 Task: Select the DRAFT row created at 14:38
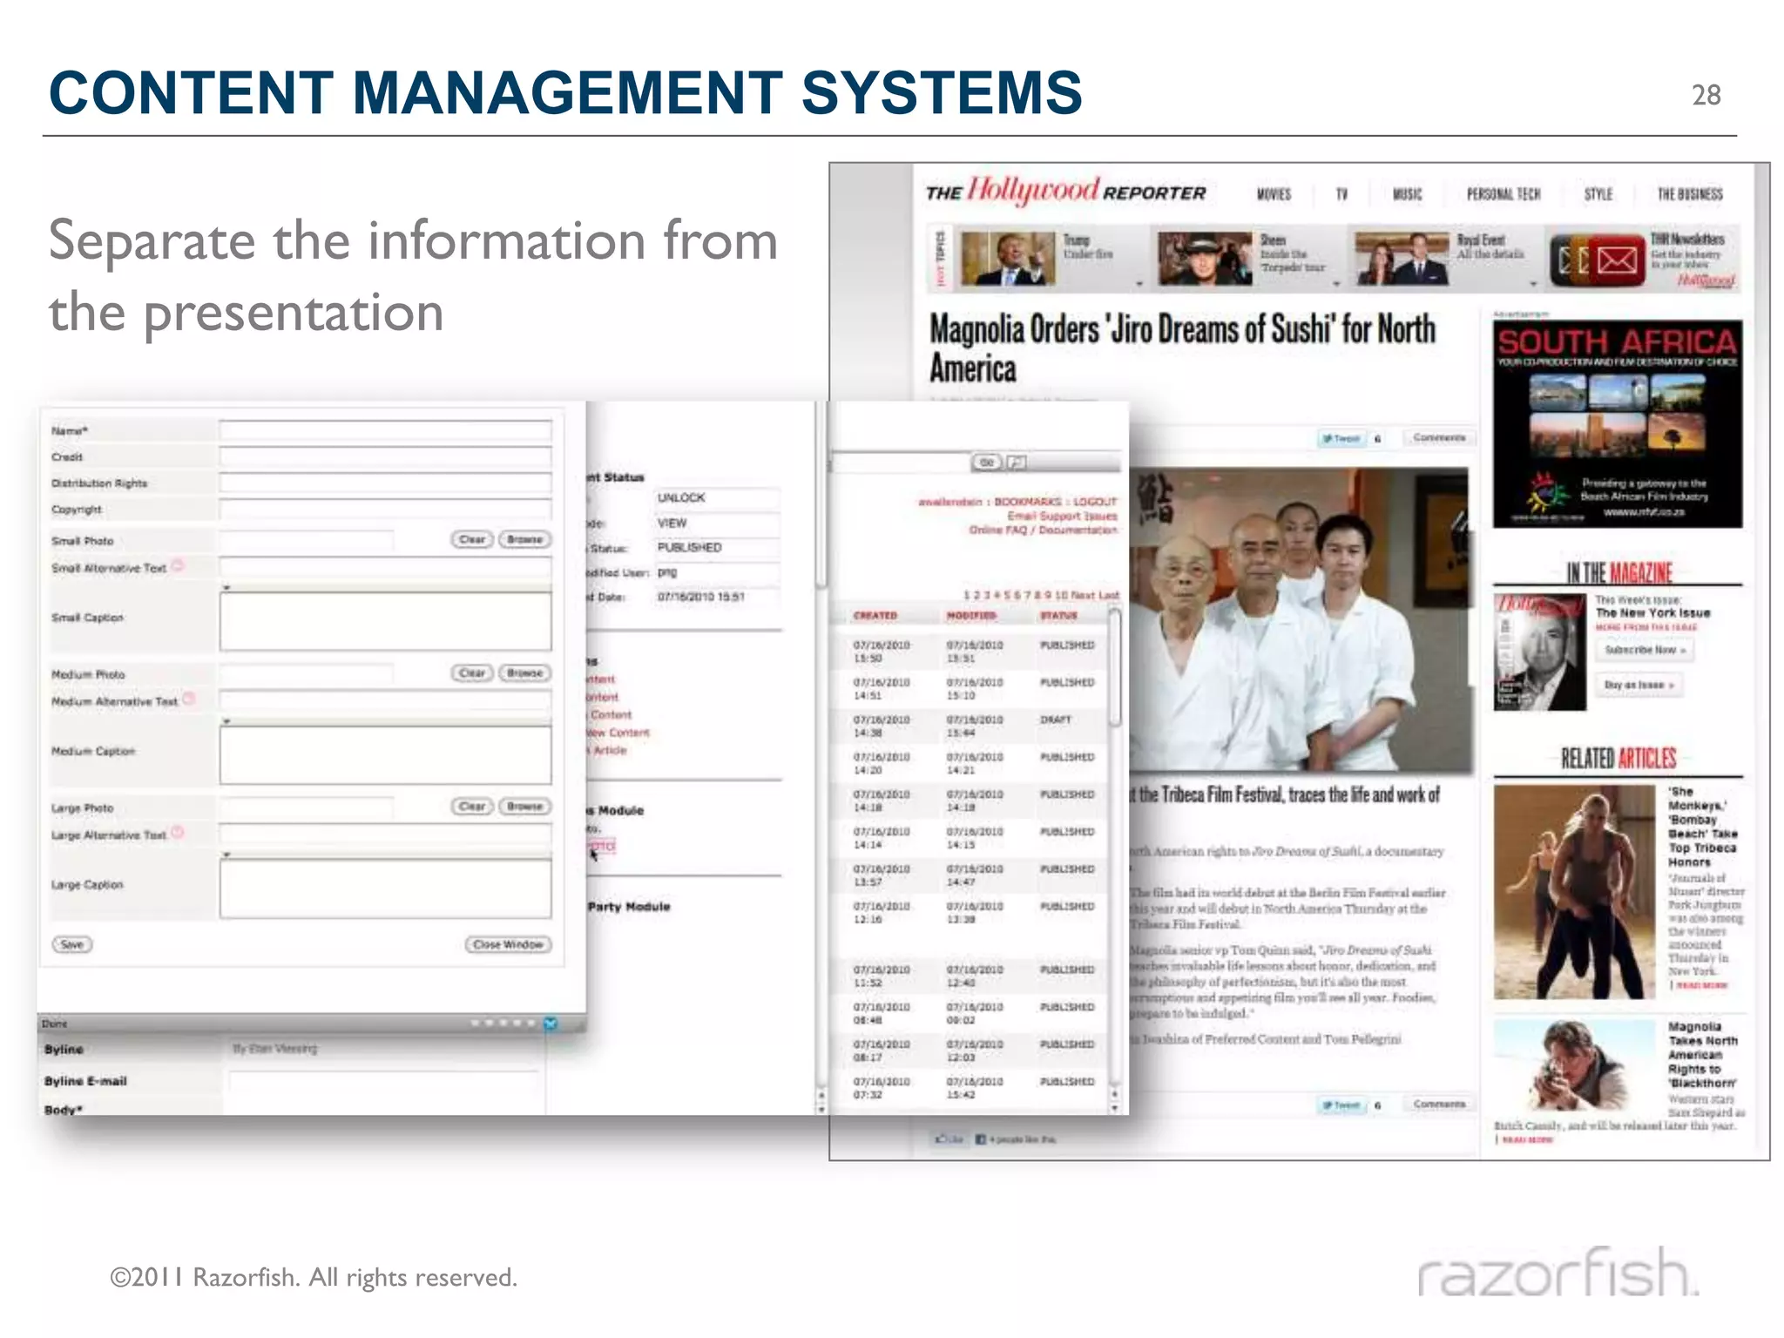pyautogui.click(x=967, y=726)
